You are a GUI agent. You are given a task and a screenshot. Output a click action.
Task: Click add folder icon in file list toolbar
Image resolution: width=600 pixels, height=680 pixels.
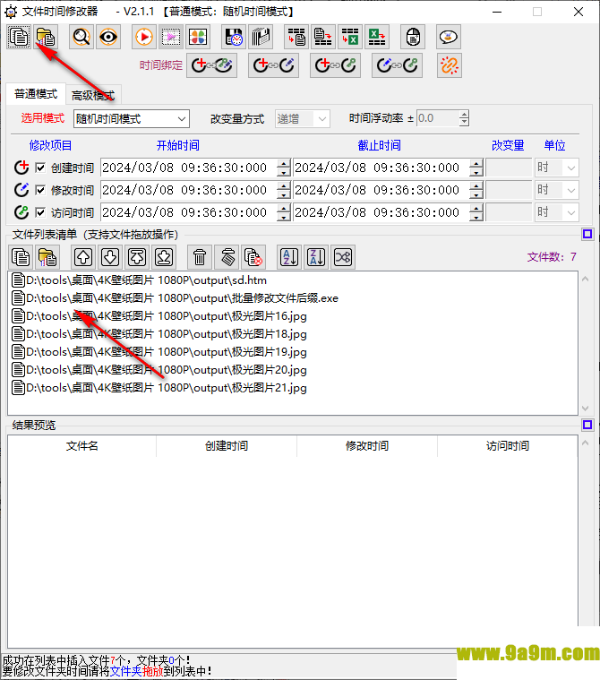47,257
